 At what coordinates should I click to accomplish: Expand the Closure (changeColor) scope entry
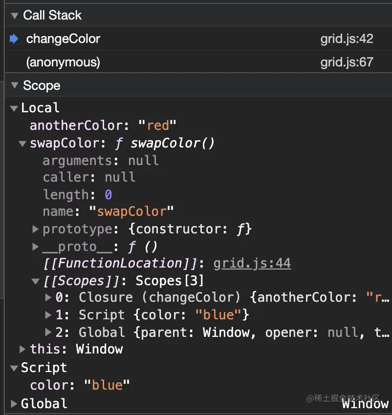coord(48,297)
